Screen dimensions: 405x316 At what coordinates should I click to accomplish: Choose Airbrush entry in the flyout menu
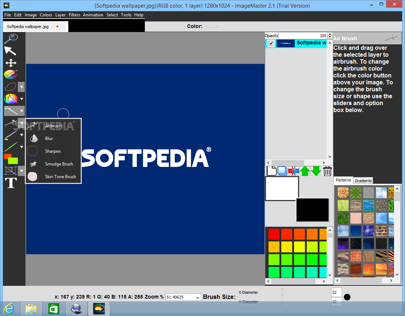coord(53,126)
